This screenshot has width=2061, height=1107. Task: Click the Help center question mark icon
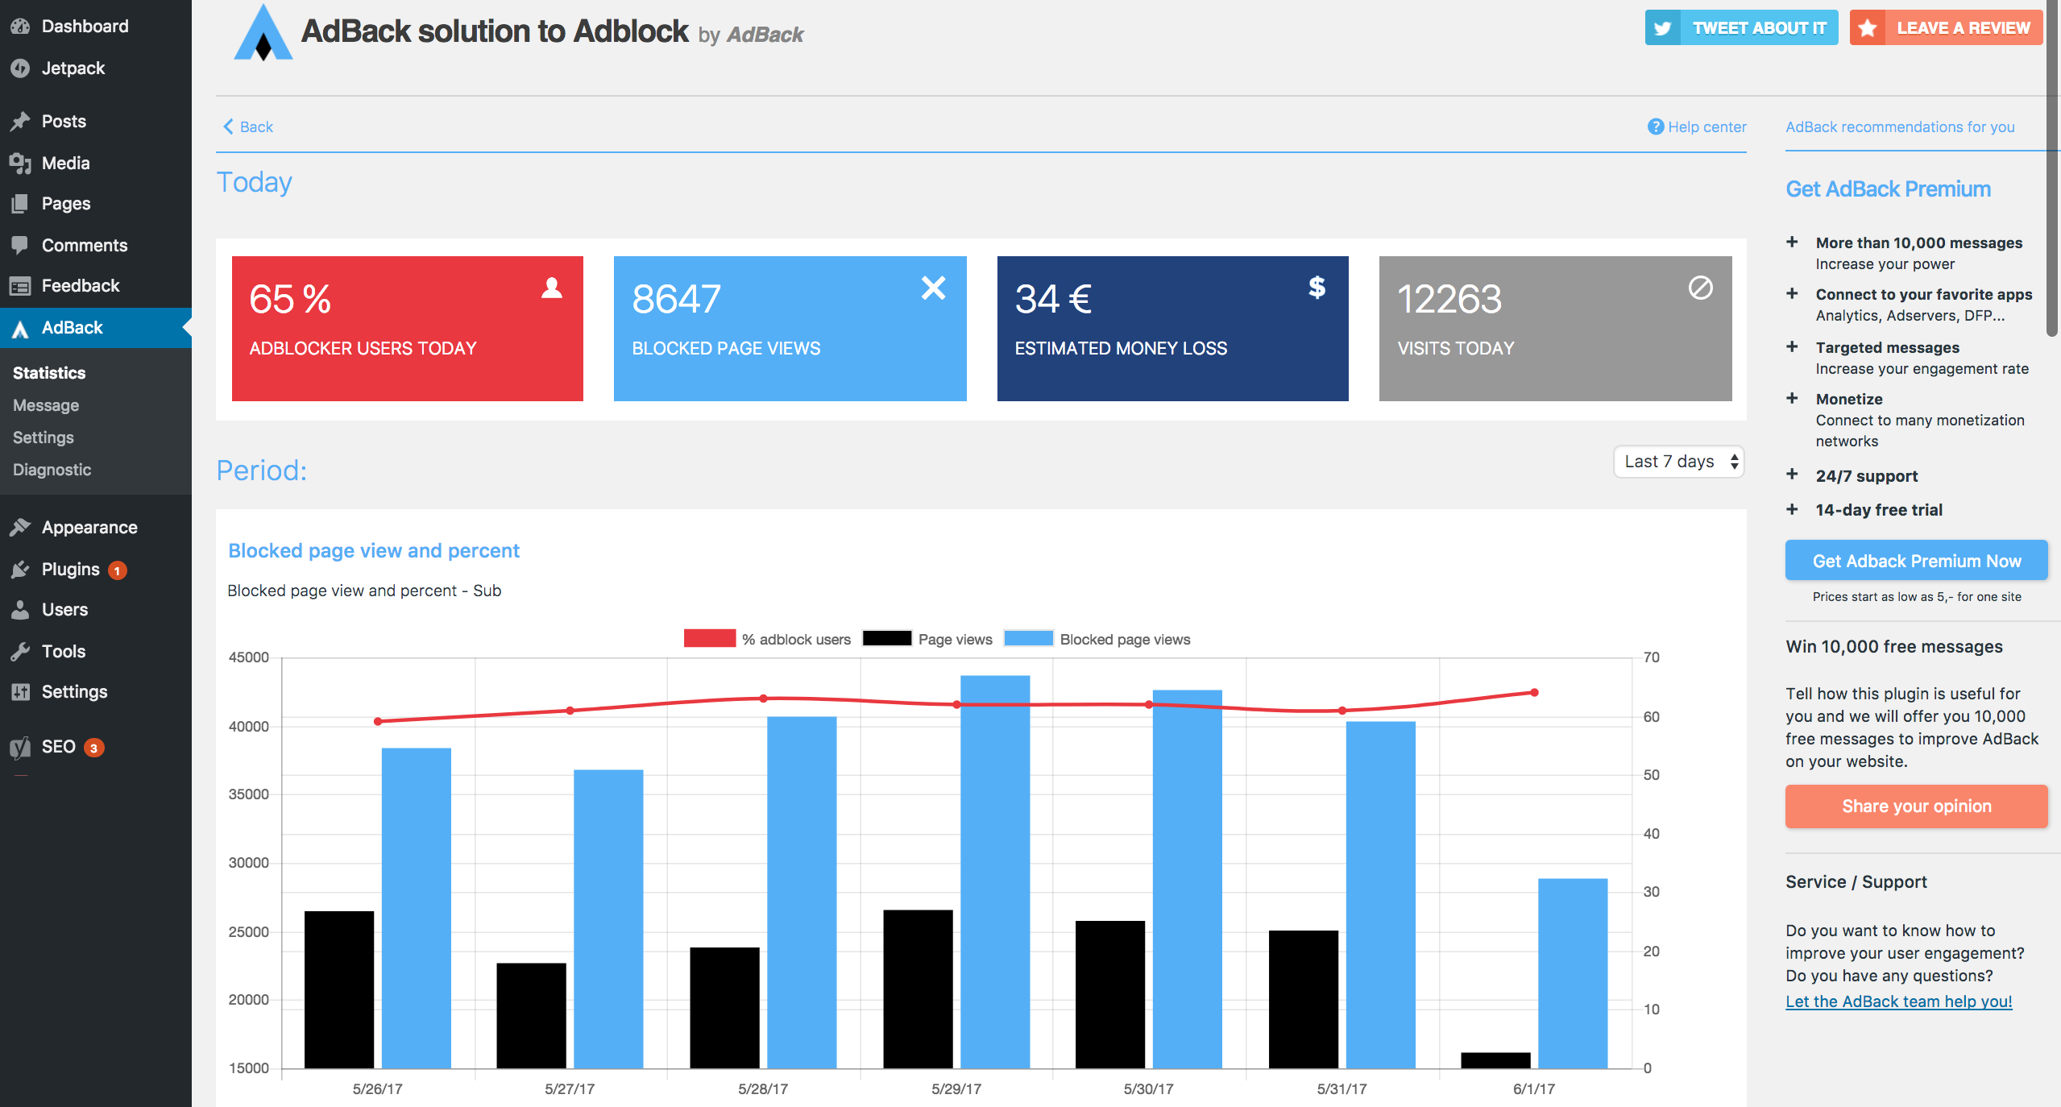pos(1655,126)
